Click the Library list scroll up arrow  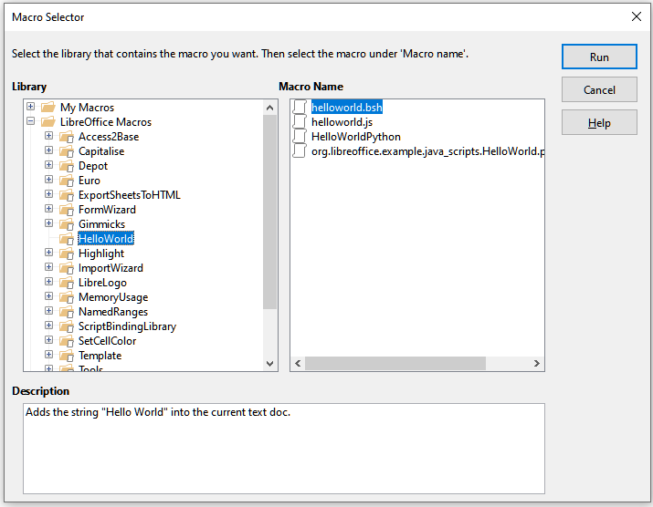point(269,108)
